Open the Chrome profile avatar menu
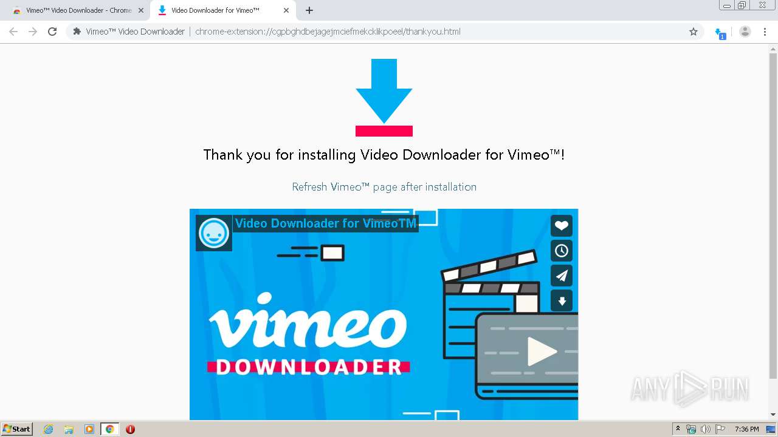 point(745,32)
